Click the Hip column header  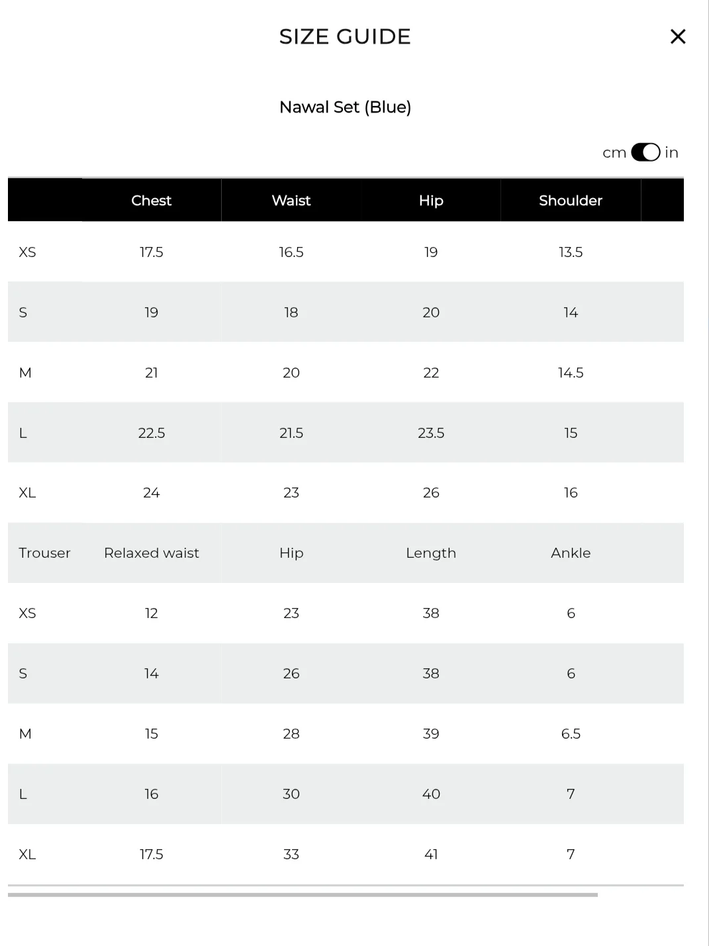[x=431, y=200]
